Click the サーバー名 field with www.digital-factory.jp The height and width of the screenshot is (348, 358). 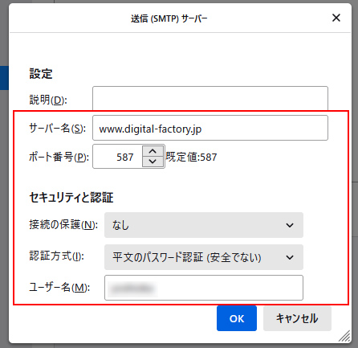pos(210,128)
